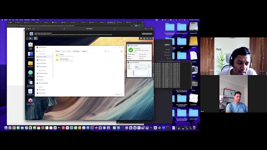The width and height of the screenshot is (267, 150).
Task: Select Terminal & SNMP in sidebar
Action: click(x=44, y=83)
